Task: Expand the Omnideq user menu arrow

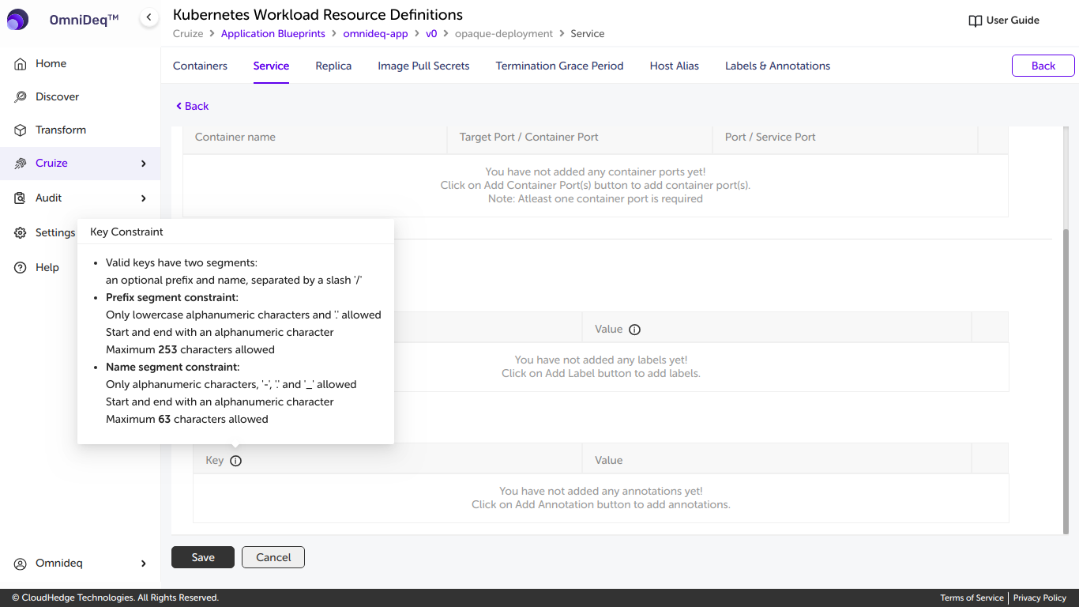Action: click(x=143, y=564)
